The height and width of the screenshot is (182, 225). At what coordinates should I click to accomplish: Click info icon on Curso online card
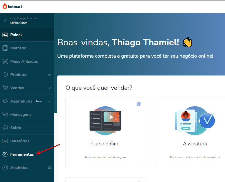139,104
